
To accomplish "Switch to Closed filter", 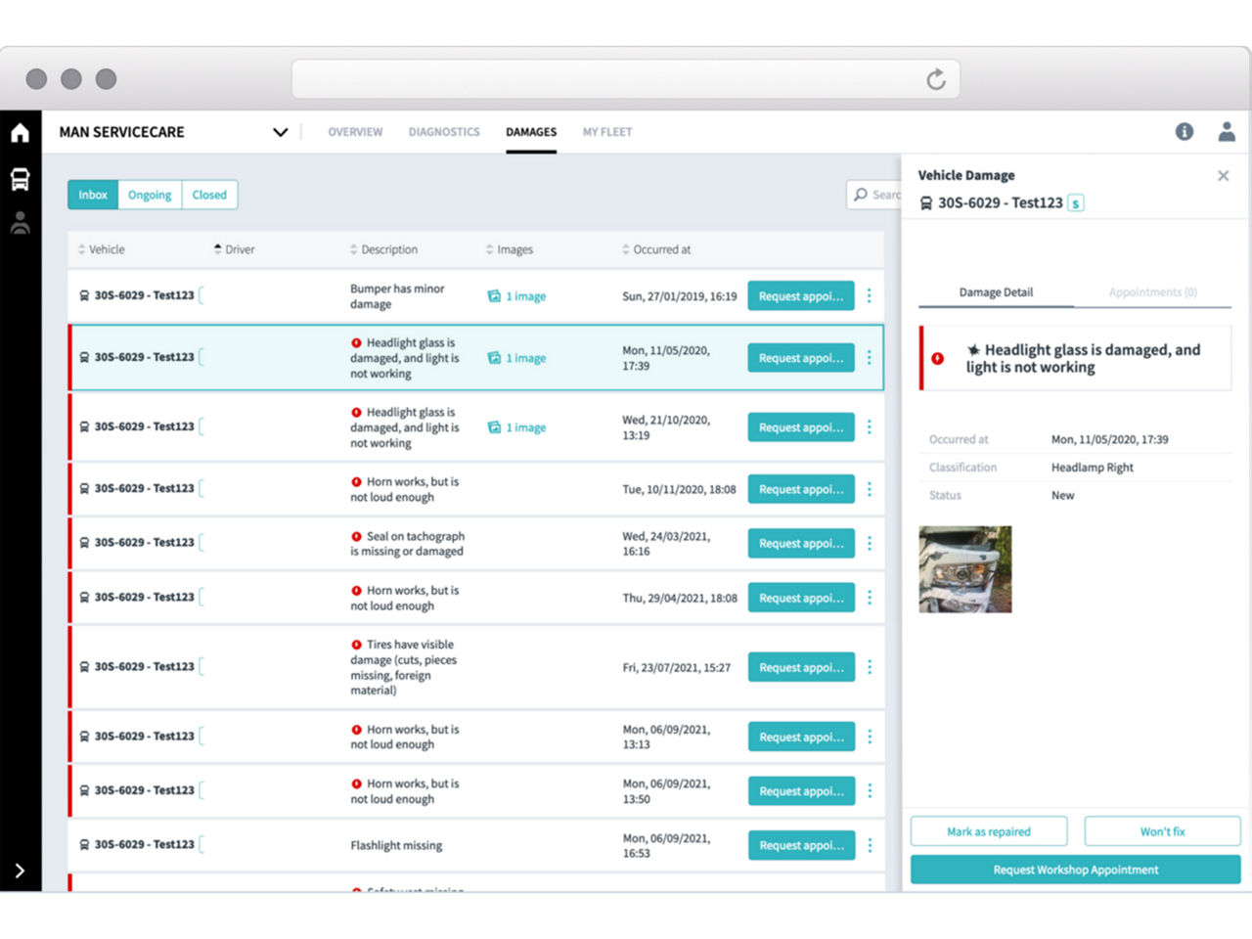I will tap(209, 195).
